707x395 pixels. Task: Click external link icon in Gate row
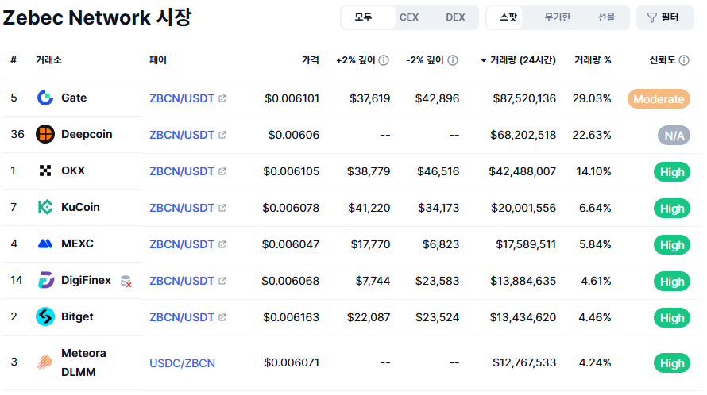(222, 98)
